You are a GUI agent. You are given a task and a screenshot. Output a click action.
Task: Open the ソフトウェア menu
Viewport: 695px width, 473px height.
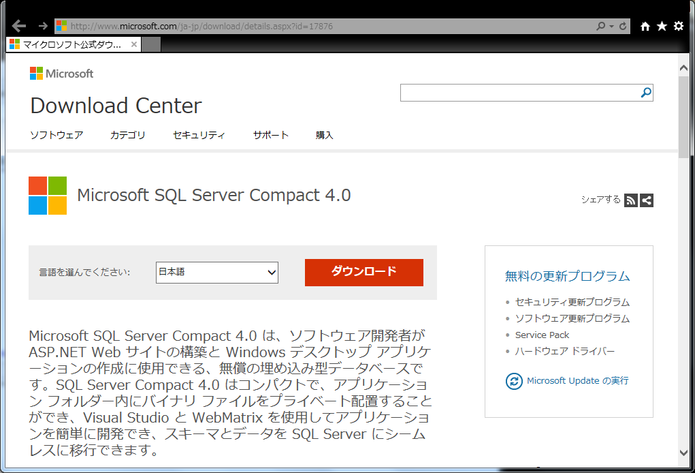pyautogui.click(x=56, y=135)
